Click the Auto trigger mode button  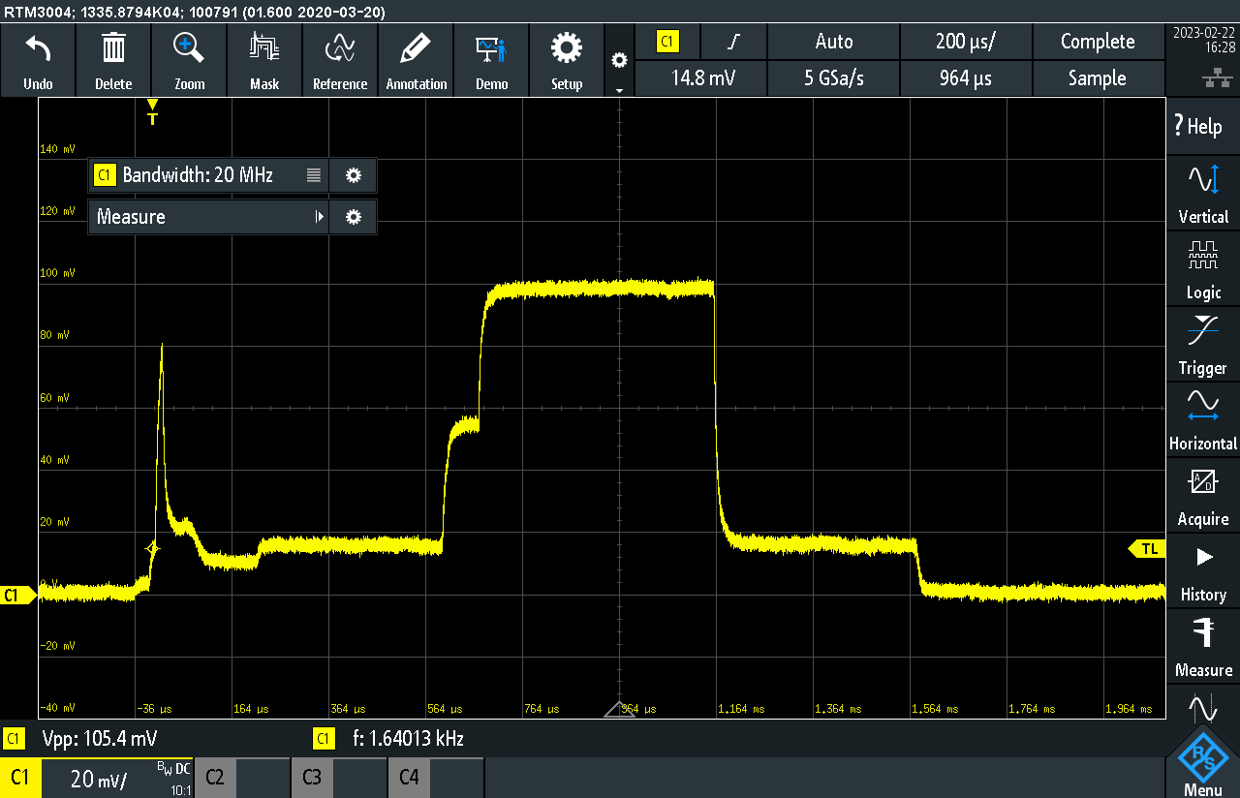[x=833, y=42]
